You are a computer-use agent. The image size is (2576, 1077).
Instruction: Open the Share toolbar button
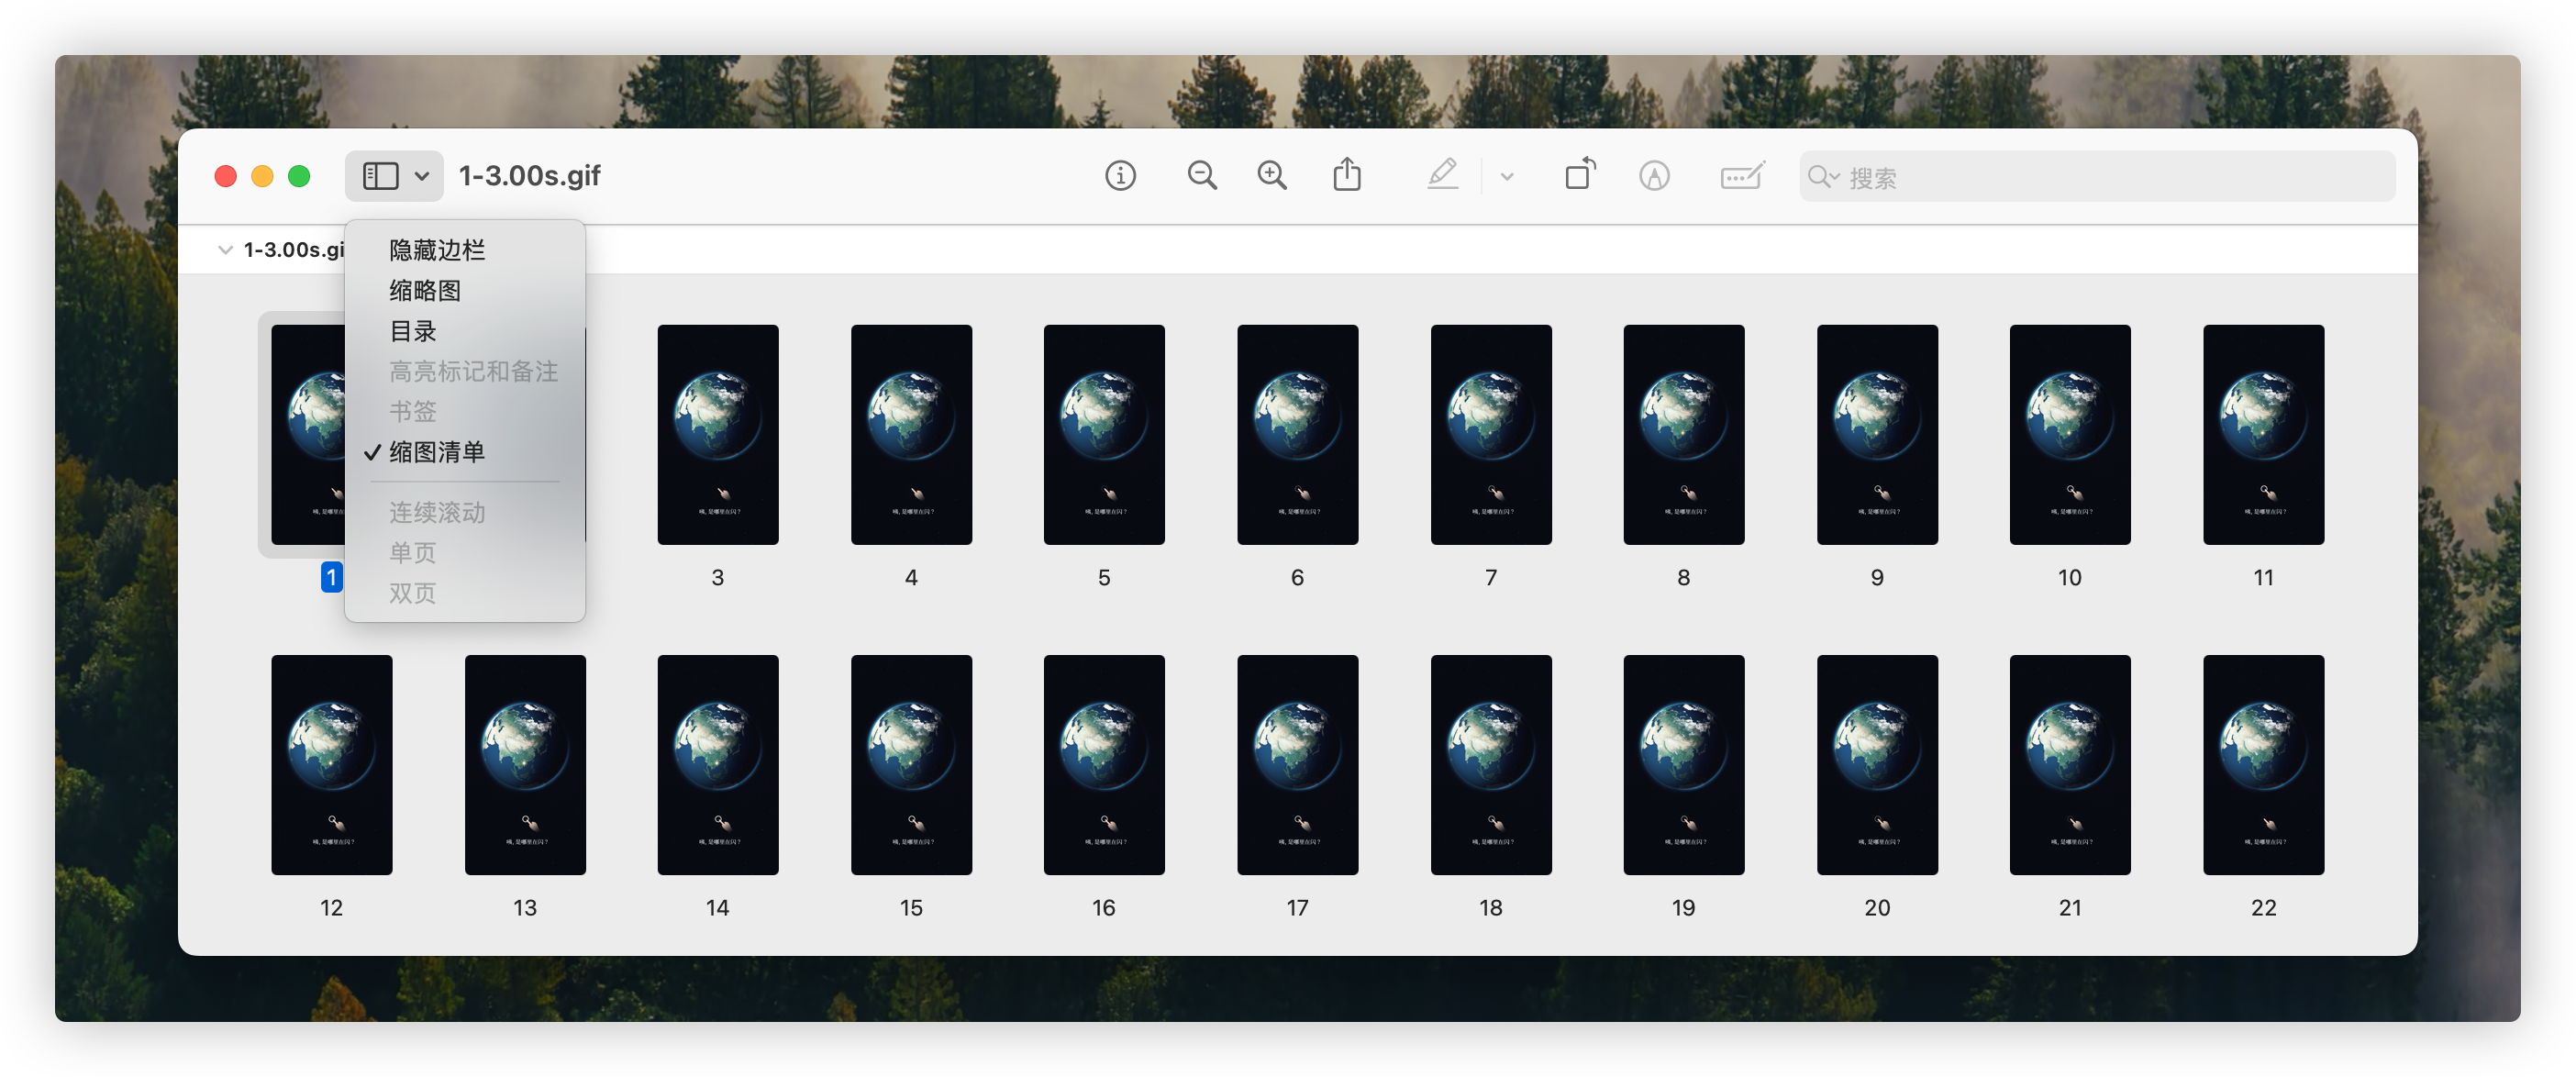click(1347, 176)
